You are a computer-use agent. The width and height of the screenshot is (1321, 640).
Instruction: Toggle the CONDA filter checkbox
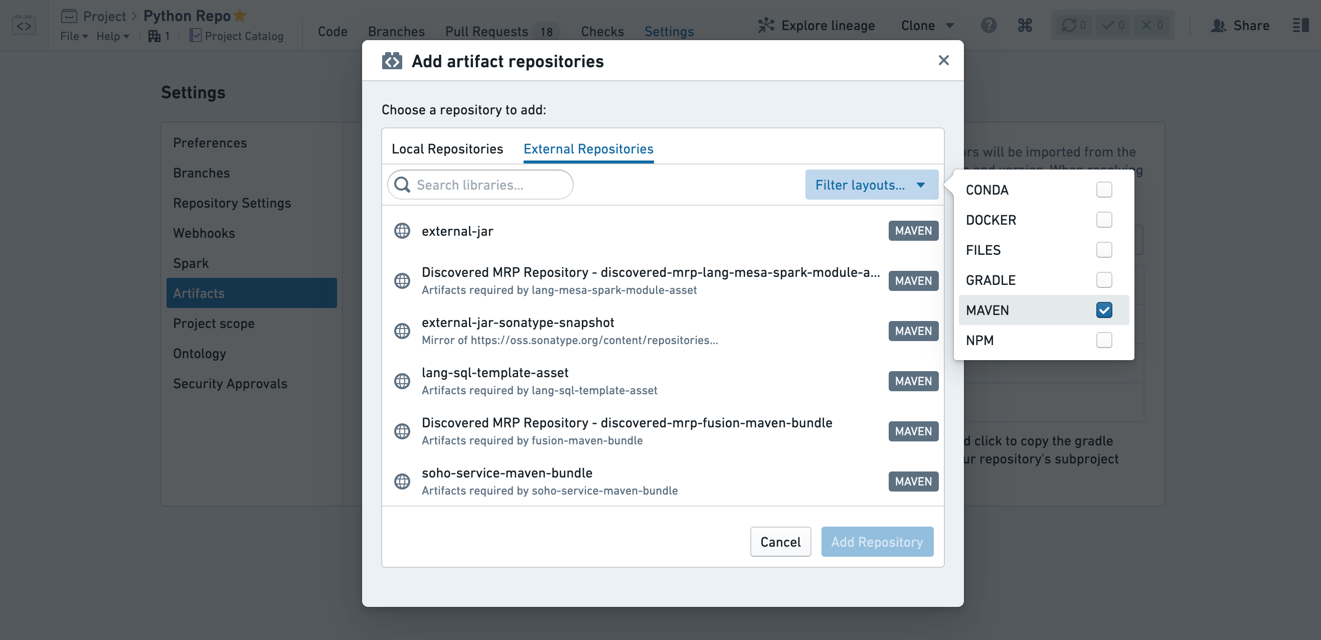coord(1104,190)
